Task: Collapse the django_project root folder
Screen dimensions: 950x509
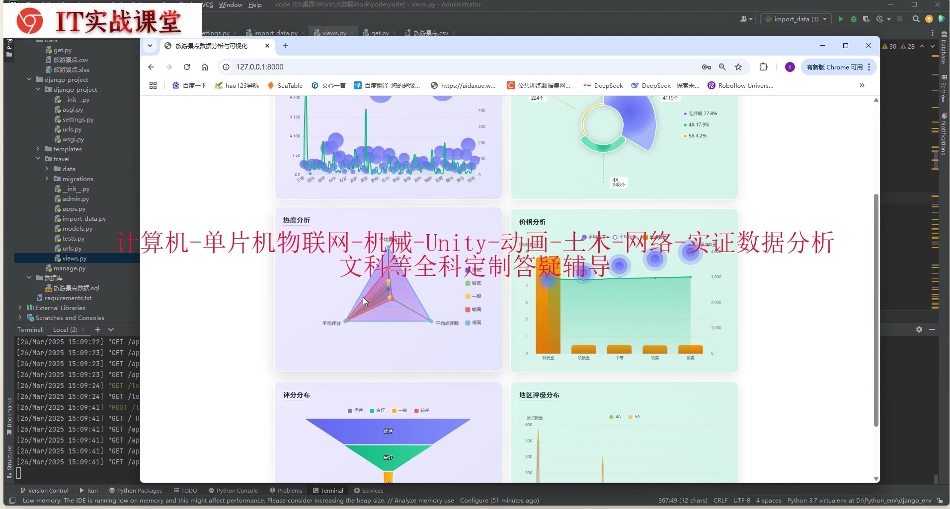Action: [x=29, y=79]
